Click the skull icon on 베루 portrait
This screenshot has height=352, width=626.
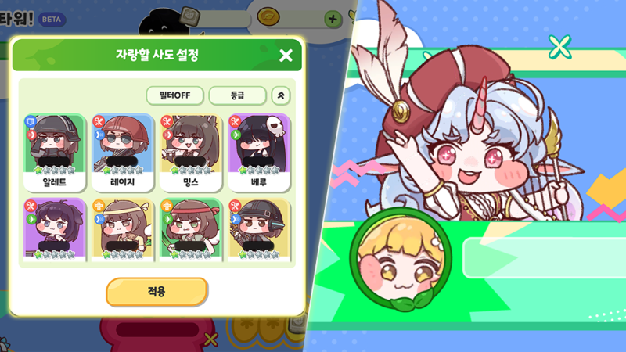pos(276,126)
